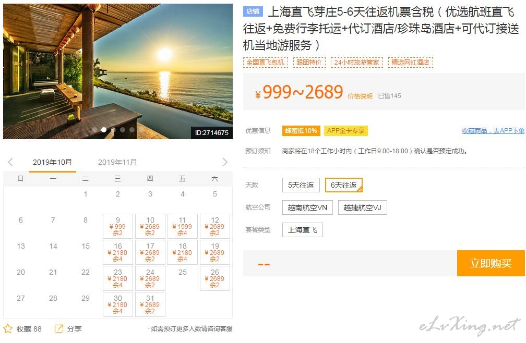This screenshot has height=343, width=526.
Task: Select 上海直飞 package type
Action: click(302, 230)
